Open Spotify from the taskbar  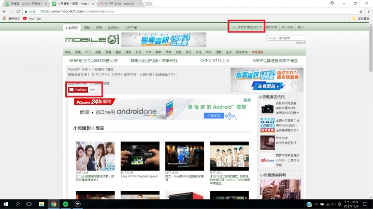[66, 204]
